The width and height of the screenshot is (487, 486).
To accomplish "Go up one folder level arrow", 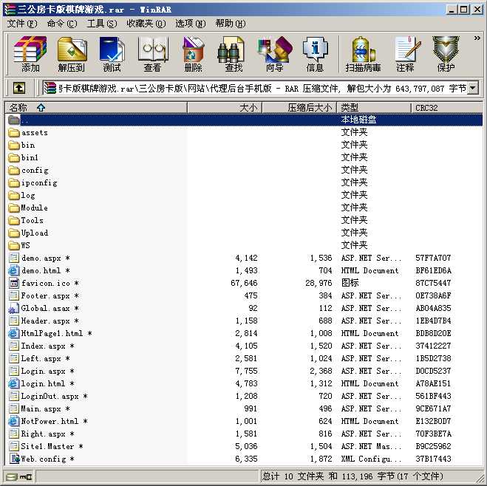I will coord(19,88).
